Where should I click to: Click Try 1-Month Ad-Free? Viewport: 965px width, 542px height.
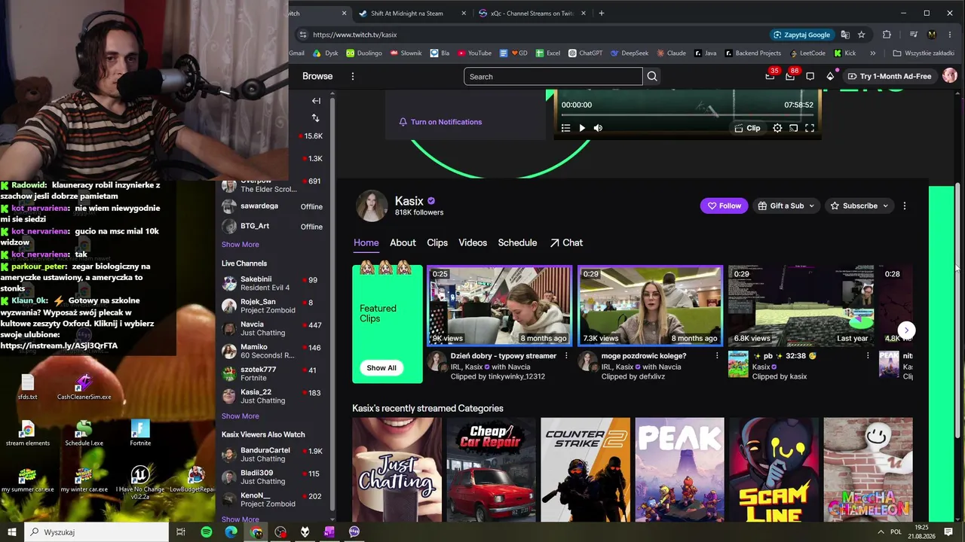point(889,76)
